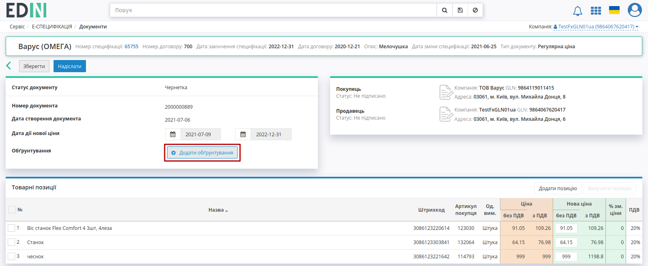This screenshot has height=266, width=648.
Task: Expand company TestFxGLN01ua dropdown
Action: click(x=596, y=27)
